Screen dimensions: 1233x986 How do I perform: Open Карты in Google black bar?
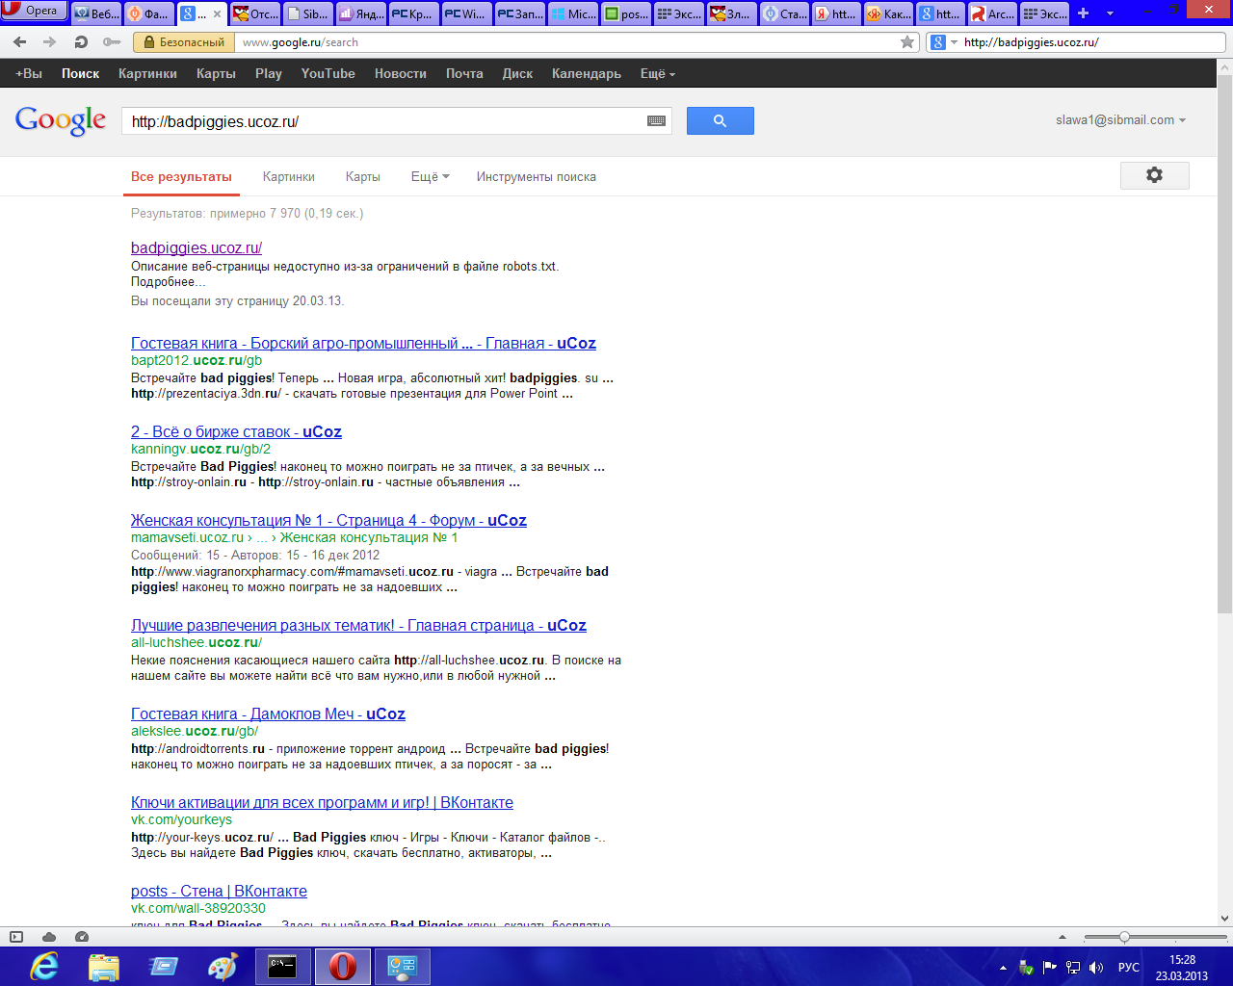click(x=216, y=73)
